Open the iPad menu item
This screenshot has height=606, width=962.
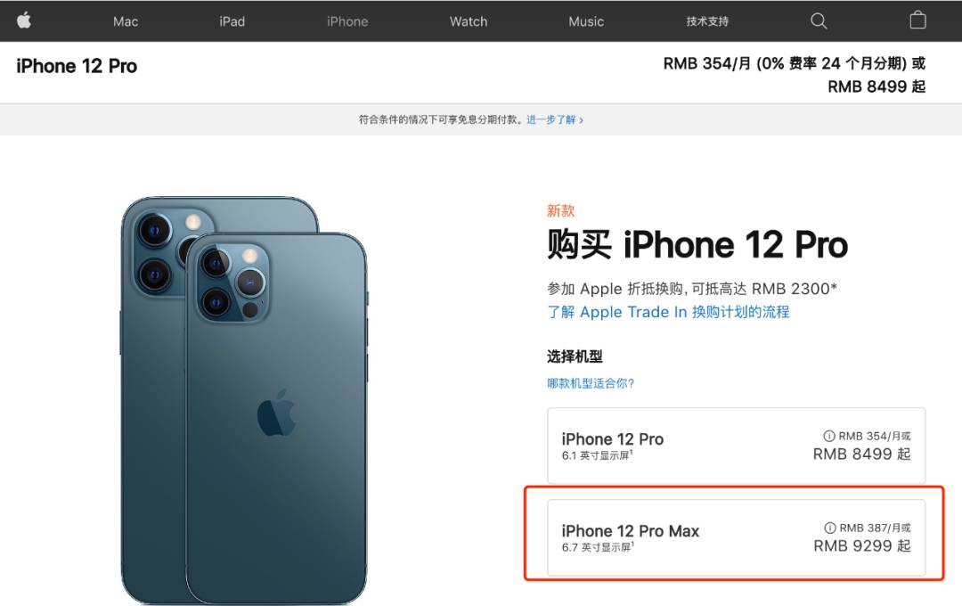pyautogui.click(x=232, y=21)
